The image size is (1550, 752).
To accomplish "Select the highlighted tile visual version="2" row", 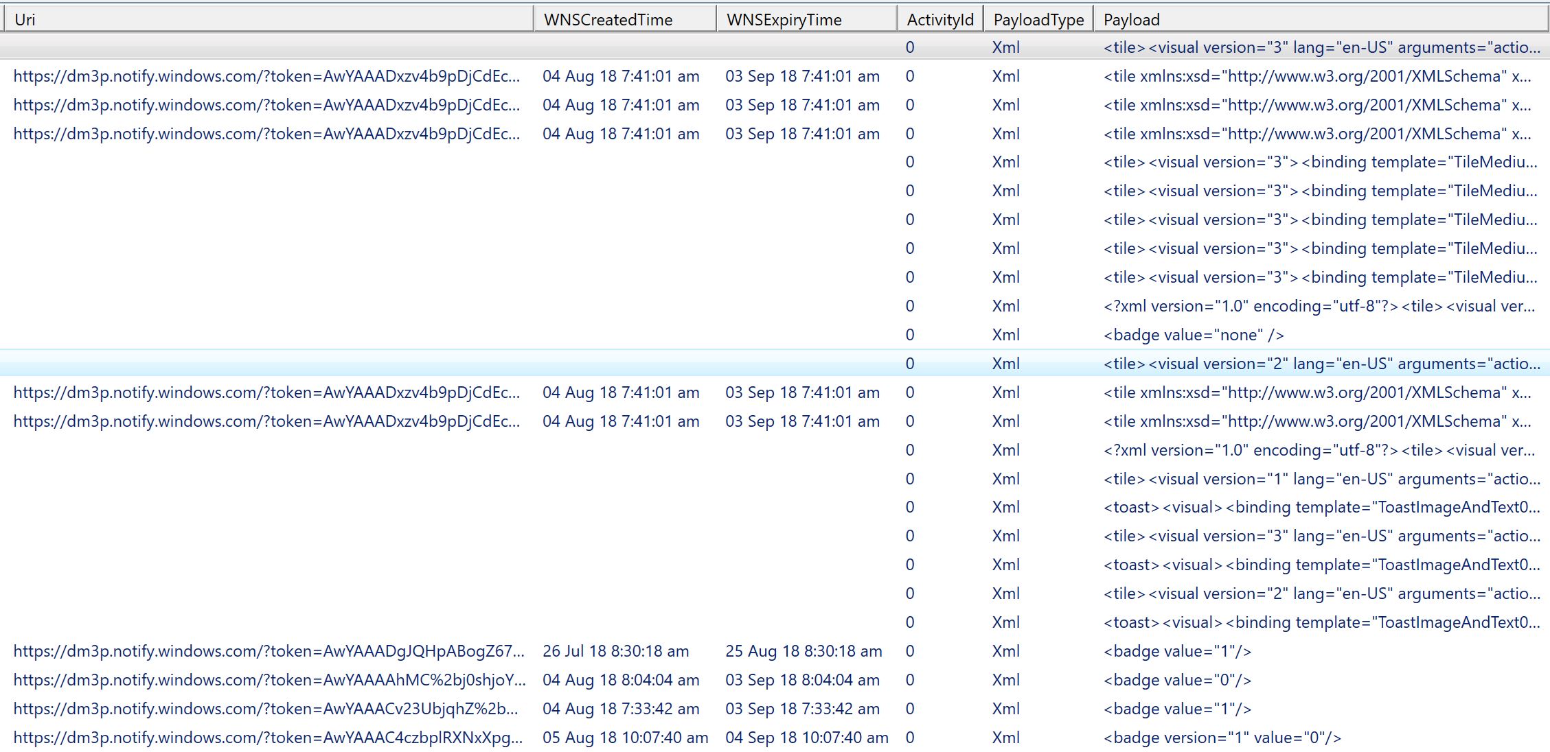I will coord(1321,364).
